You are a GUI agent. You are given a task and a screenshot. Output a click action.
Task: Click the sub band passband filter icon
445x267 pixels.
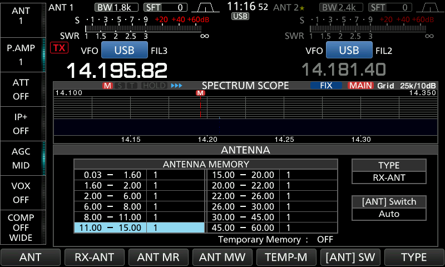431,7
